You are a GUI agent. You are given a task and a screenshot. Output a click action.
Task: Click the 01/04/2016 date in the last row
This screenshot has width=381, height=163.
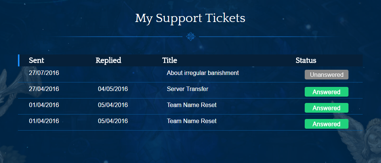pyautogui.click(x=44, y=121)
